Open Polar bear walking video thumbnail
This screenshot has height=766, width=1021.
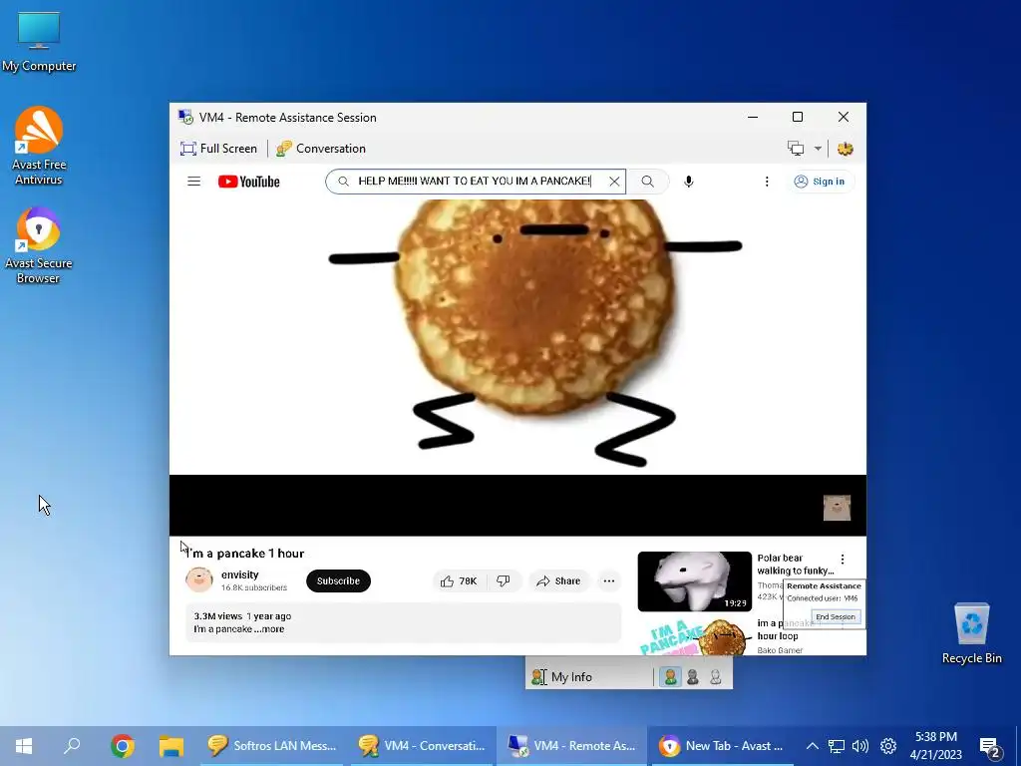(x=694, y=581)
